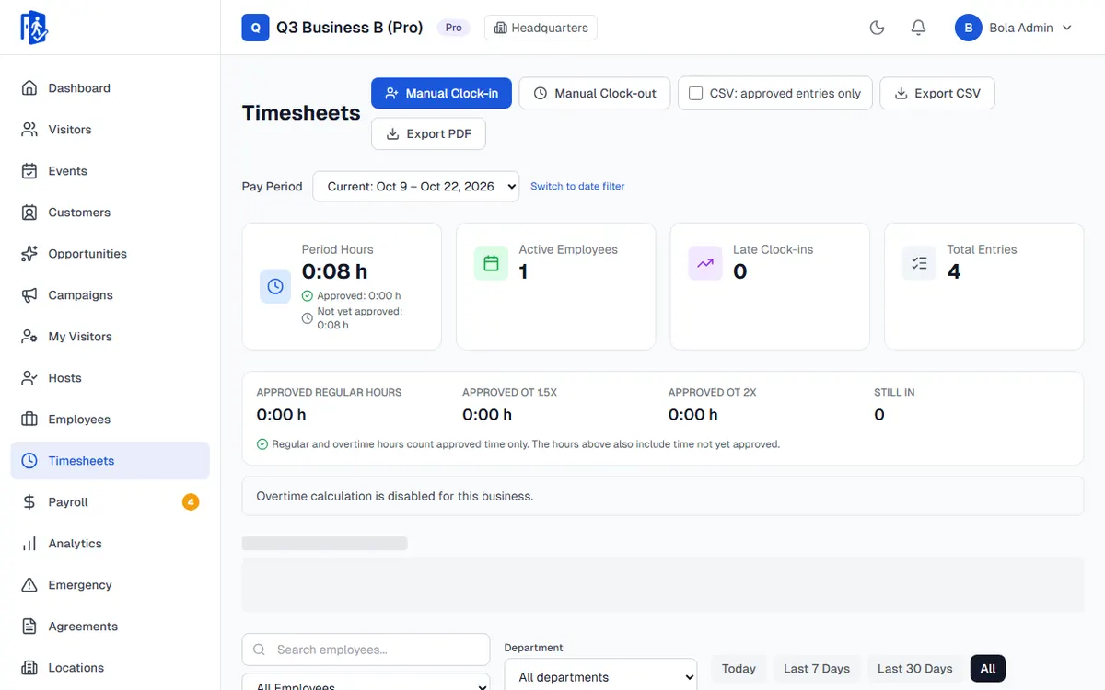Screen dimensions: 1105x690
Task: Open Hosts user-check icon
Action: pyautogui.click(x=29, y=378)
